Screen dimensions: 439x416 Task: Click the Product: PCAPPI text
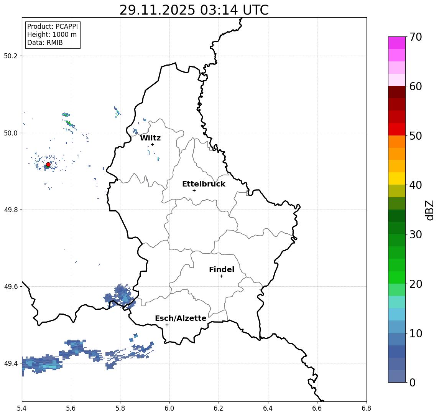(53, 26)
